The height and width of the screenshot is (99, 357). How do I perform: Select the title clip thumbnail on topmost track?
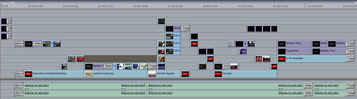click(x=161, y=21)
